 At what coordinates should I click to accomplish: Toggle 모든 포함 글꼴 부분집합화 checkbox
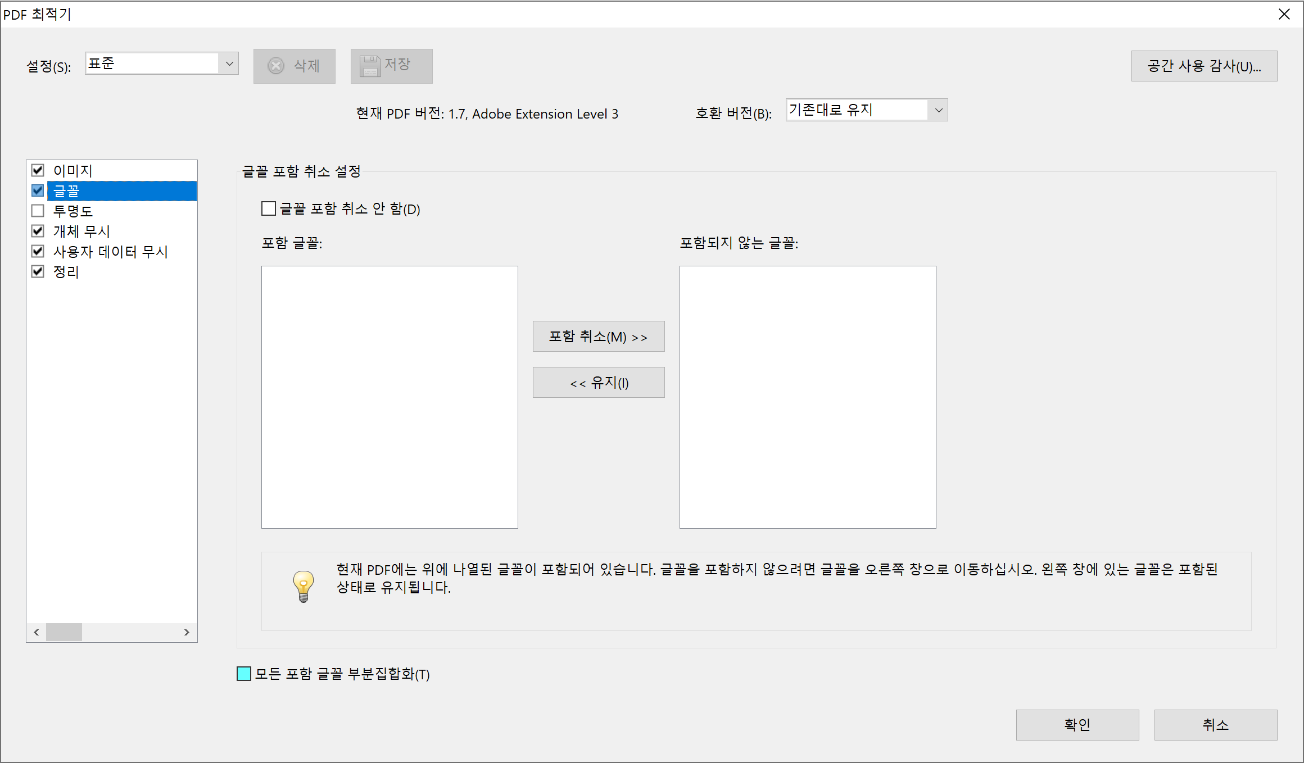tap(244, 674)
